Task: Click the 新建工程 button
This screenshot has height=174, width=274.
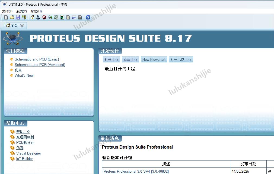Action: tap(130, 59)
